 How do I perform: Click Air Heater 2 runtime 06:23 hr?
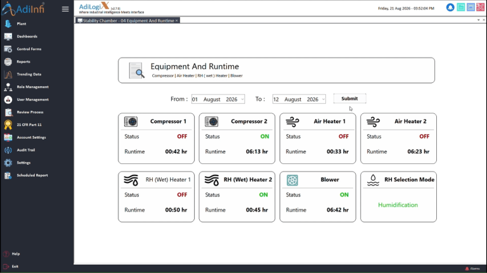click(419, 151)
